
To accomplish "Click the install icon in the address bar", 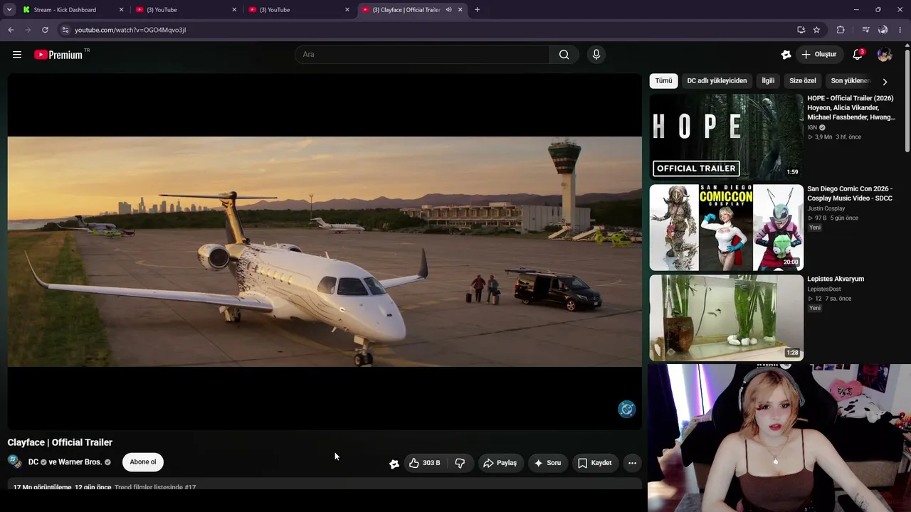I will tap(801, 30).
